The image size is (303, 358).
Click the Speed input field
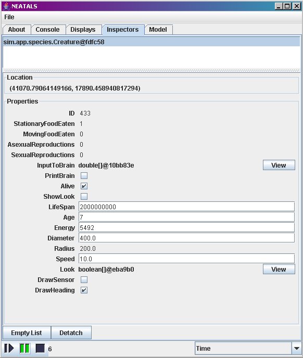coord(186,259)
